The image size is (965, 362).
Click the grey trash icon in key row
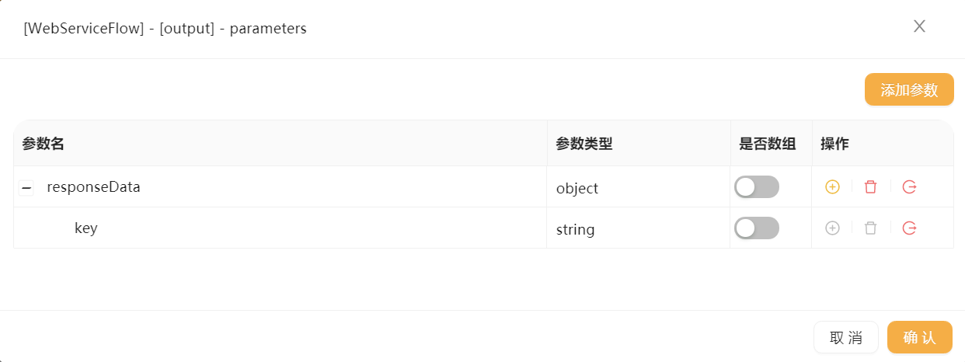click(x=871, y=228)
